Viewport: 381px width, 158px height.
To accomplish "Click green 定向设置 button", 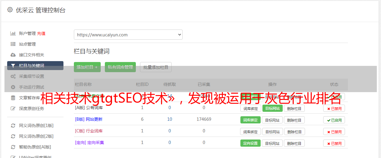I will click(251, 143).
